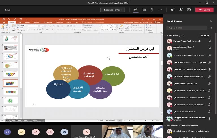Click the Mute all button
217x138 pixels.
[x=205, y=36]
